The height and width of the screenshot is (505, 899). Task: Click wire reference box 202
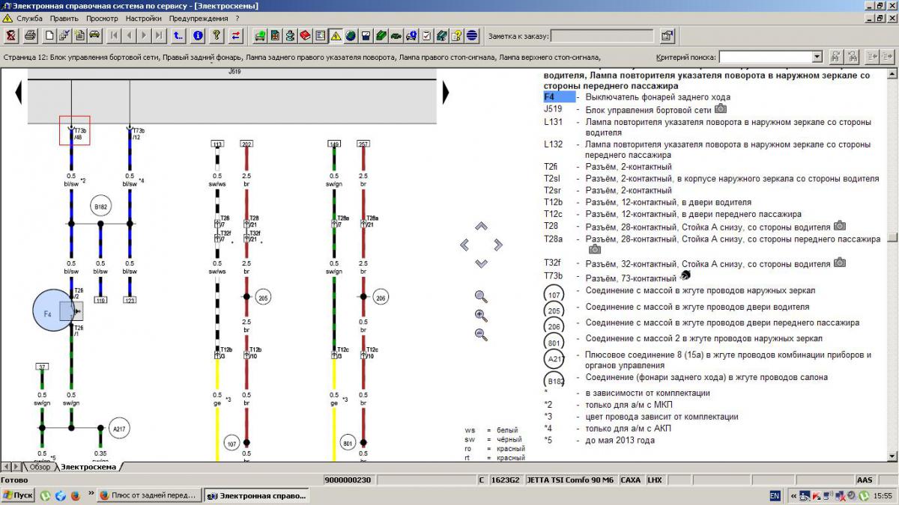[246, 144]
